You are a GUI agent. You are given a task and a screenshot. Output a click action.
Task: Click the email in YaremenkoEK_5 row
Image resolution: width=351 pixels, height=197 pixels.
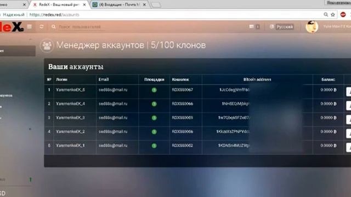113,90
